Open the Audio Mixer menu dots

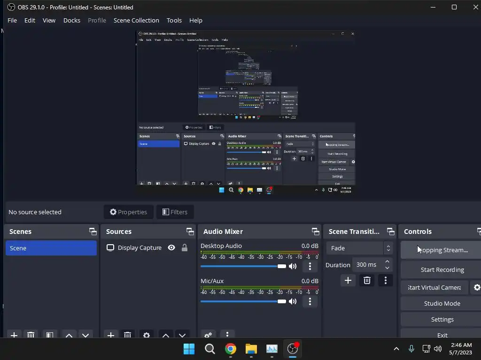(227, 334)
